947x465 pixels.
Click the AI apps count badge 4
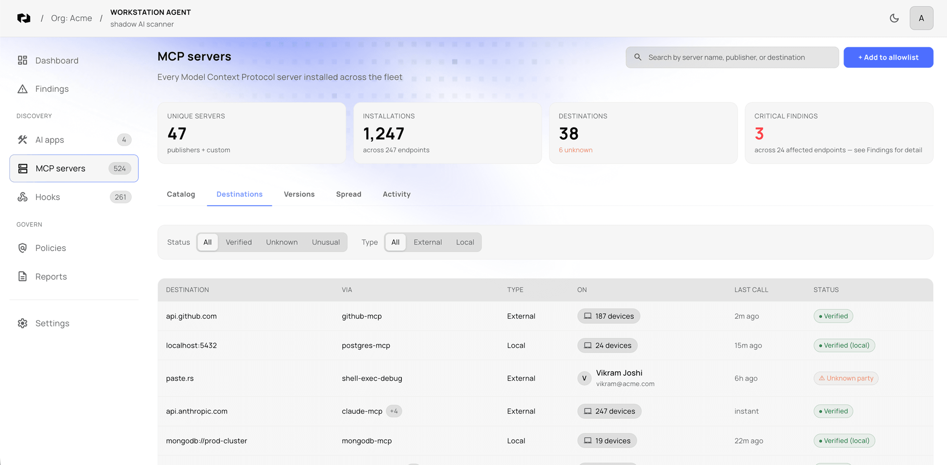click(124, 139)
